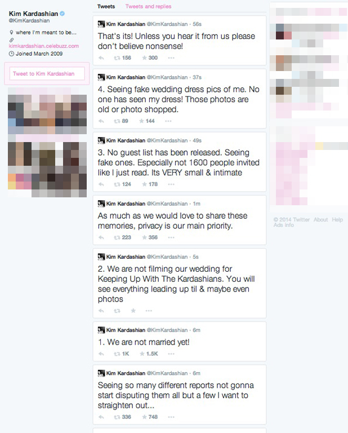Open the Help footer link

point(337,220)
